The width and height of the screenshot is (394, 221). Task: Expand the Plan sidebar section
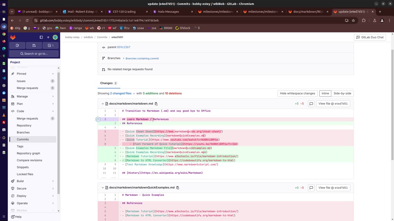(53, 104)
